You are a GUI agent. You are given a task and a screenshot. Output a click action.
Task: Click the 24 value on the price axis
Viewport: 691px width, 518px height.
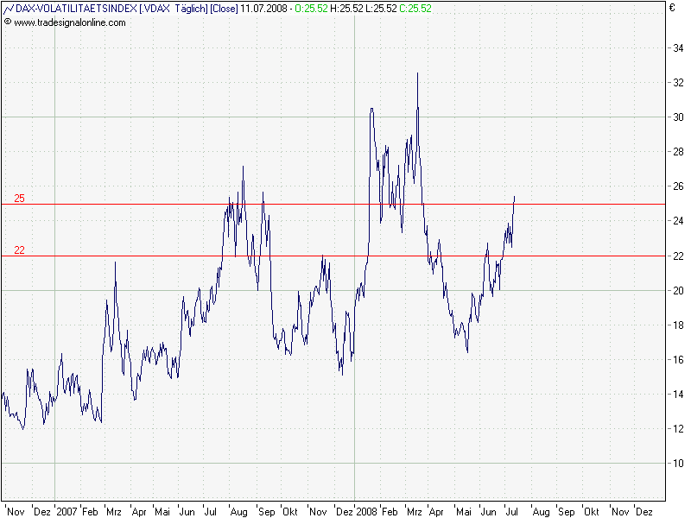tap(678, 221)
